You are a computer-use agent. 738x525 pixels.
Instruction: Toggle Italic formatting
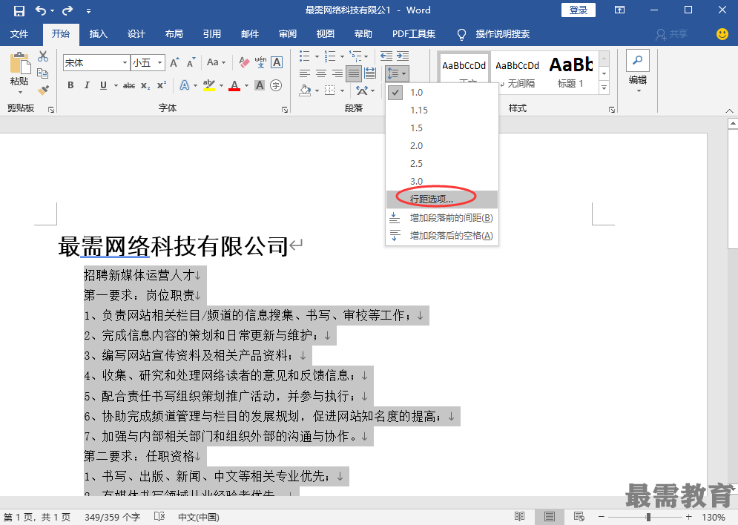(x=87, y=85)
